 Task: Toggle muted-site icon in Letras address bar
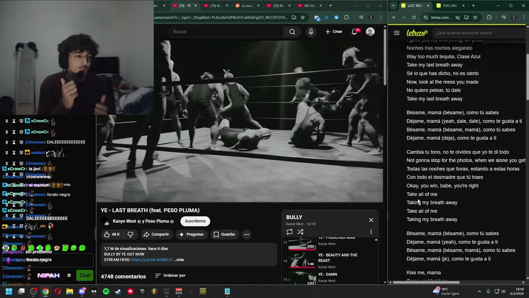click(x=457, y=17)
